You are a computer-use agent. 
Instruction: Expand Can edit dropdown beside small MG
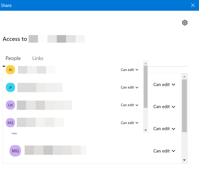click(x=129, y=123)
